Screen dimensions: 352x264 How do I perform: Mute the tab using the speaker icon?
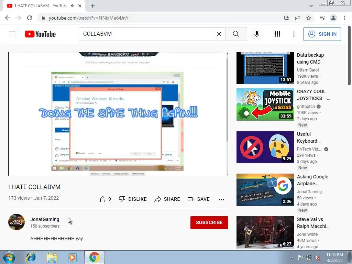(72, 6)
